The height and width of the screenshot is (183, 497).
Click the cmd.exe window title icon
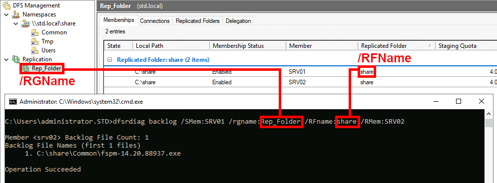coord(12,102)
